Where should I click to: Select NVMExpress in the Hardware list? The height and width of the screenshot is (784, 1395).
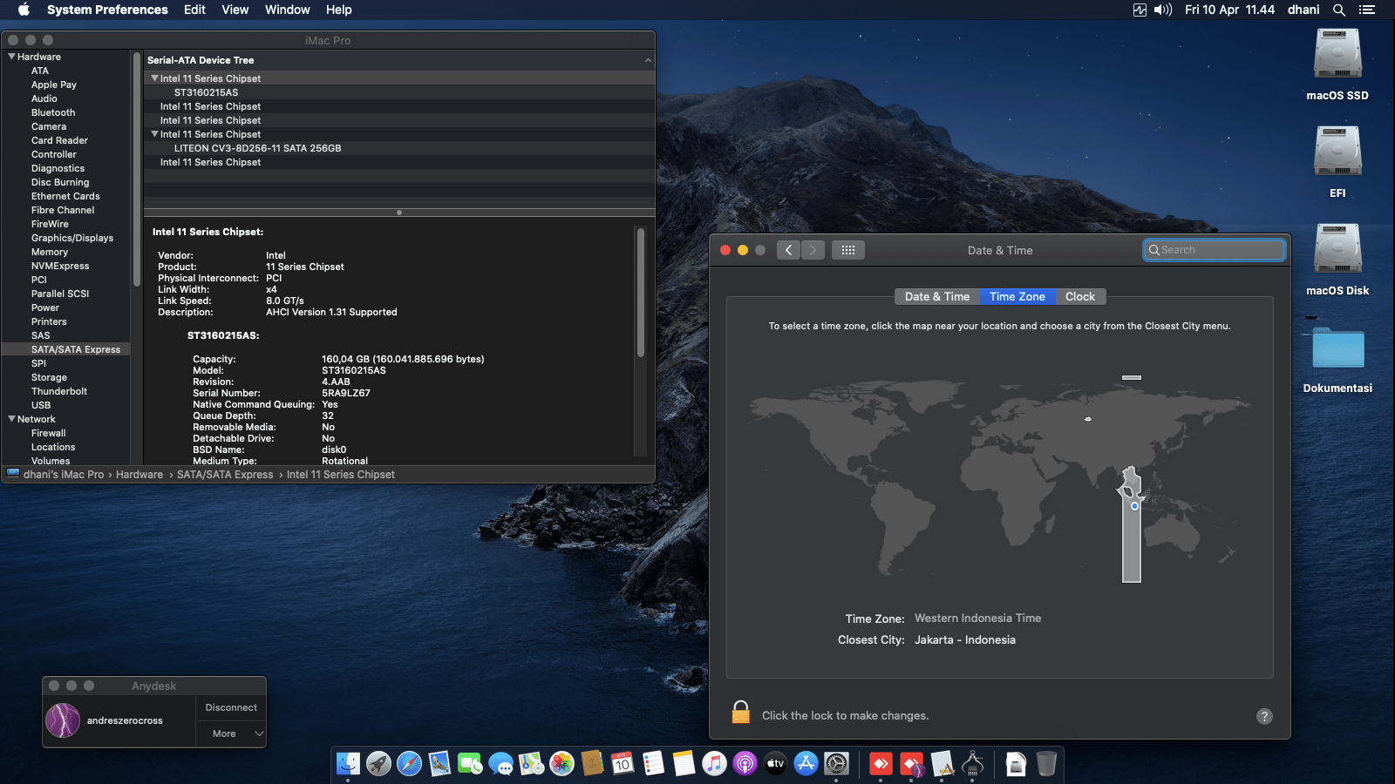point(60,266)
